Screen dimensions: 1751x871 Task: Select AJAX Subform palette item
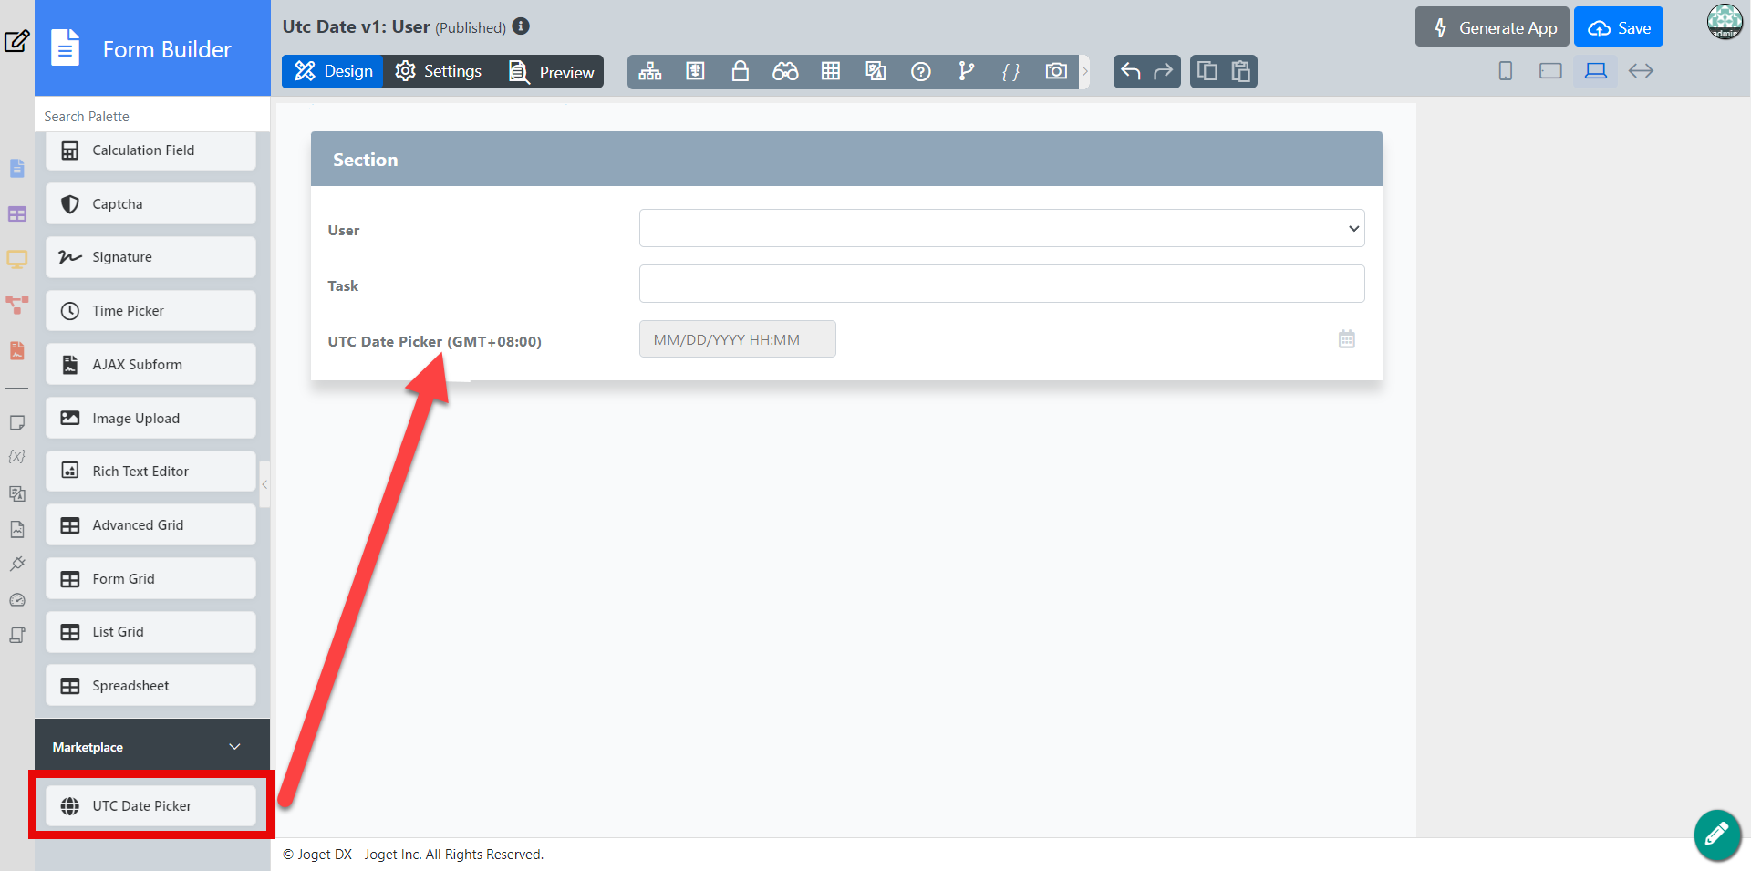pos(150,365)
